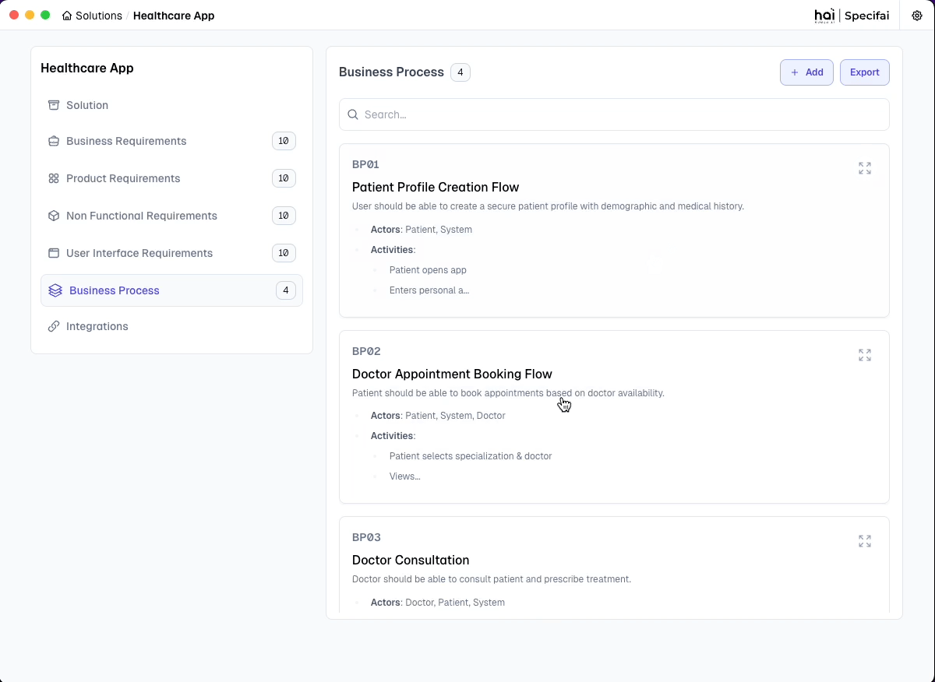Click the hai Specifai logo
This screenshot has width=935, height=682.
pyautogui.click(x=852, y=16)
